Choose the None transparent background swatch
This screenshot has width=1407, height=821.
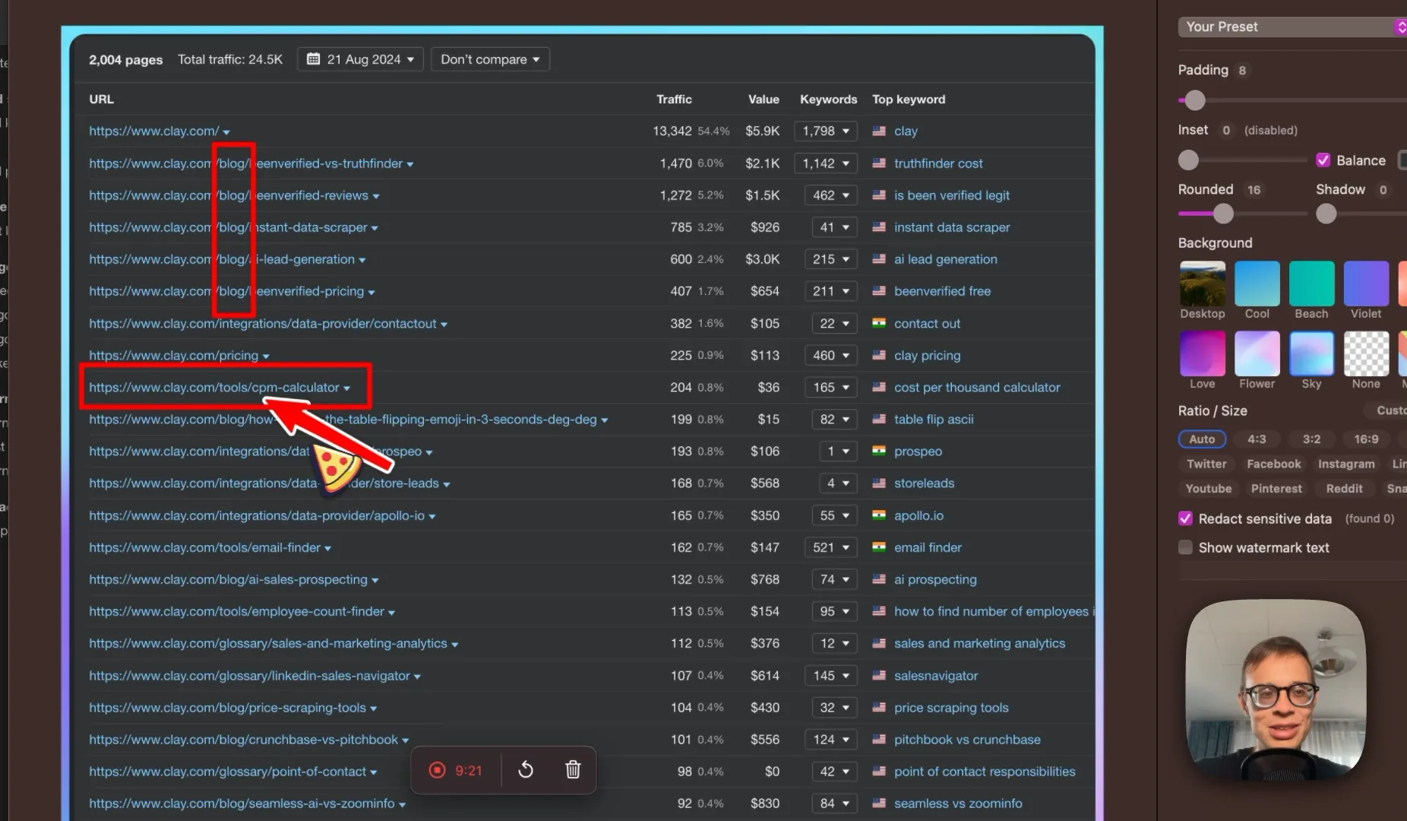(x=1366, y=353)
